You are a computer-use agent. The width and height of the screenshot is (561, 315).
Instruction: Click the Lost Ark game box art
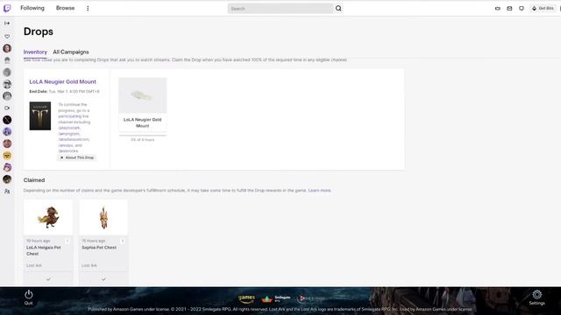(x=40, y=115)
